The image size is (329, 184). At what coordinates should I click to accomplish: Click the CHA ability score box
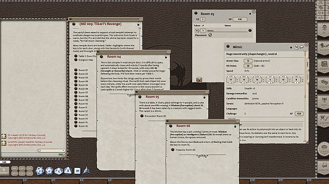[296, 79]
